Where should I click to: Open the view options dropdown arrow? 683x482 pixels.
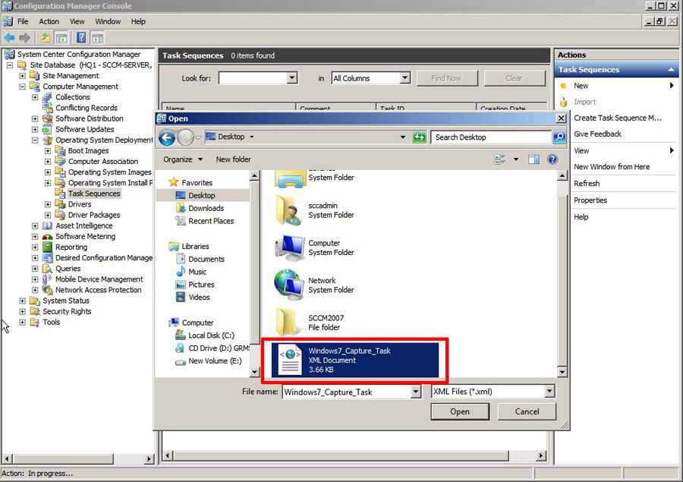click(516, 159)
